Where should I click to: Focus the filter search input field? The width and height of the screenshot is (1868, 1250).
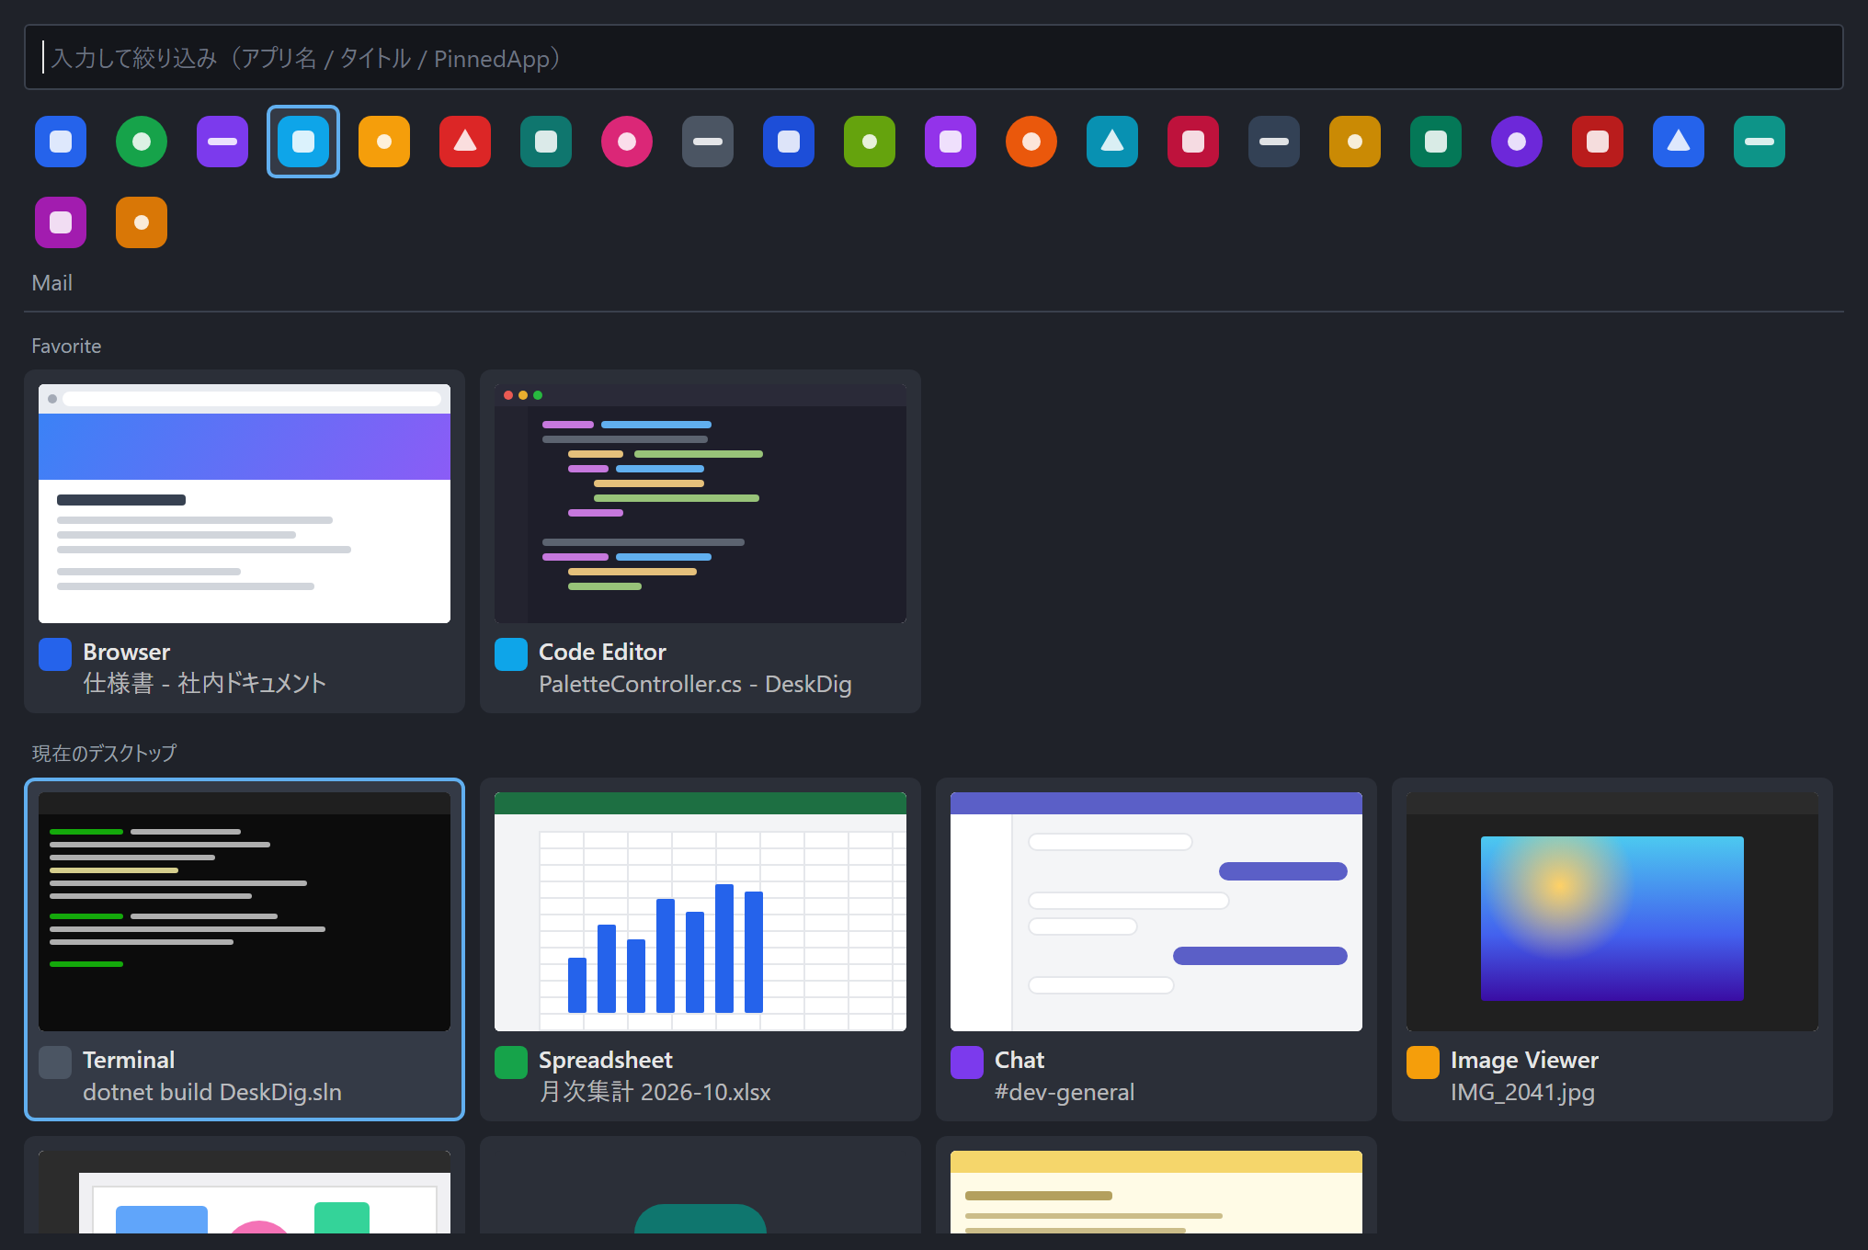pos(934,57)
